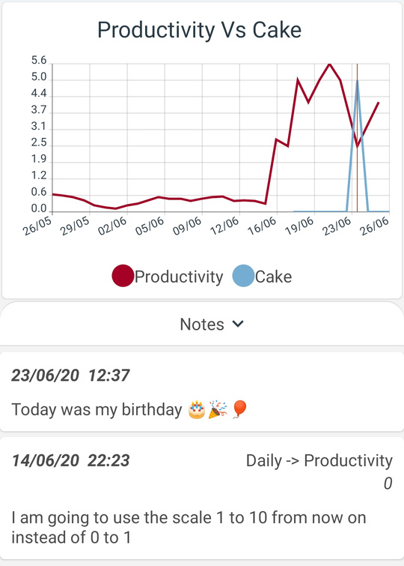Toggle the Productivity series legend label
This screenshot has width=404, height=566.
tap(179, 277)
